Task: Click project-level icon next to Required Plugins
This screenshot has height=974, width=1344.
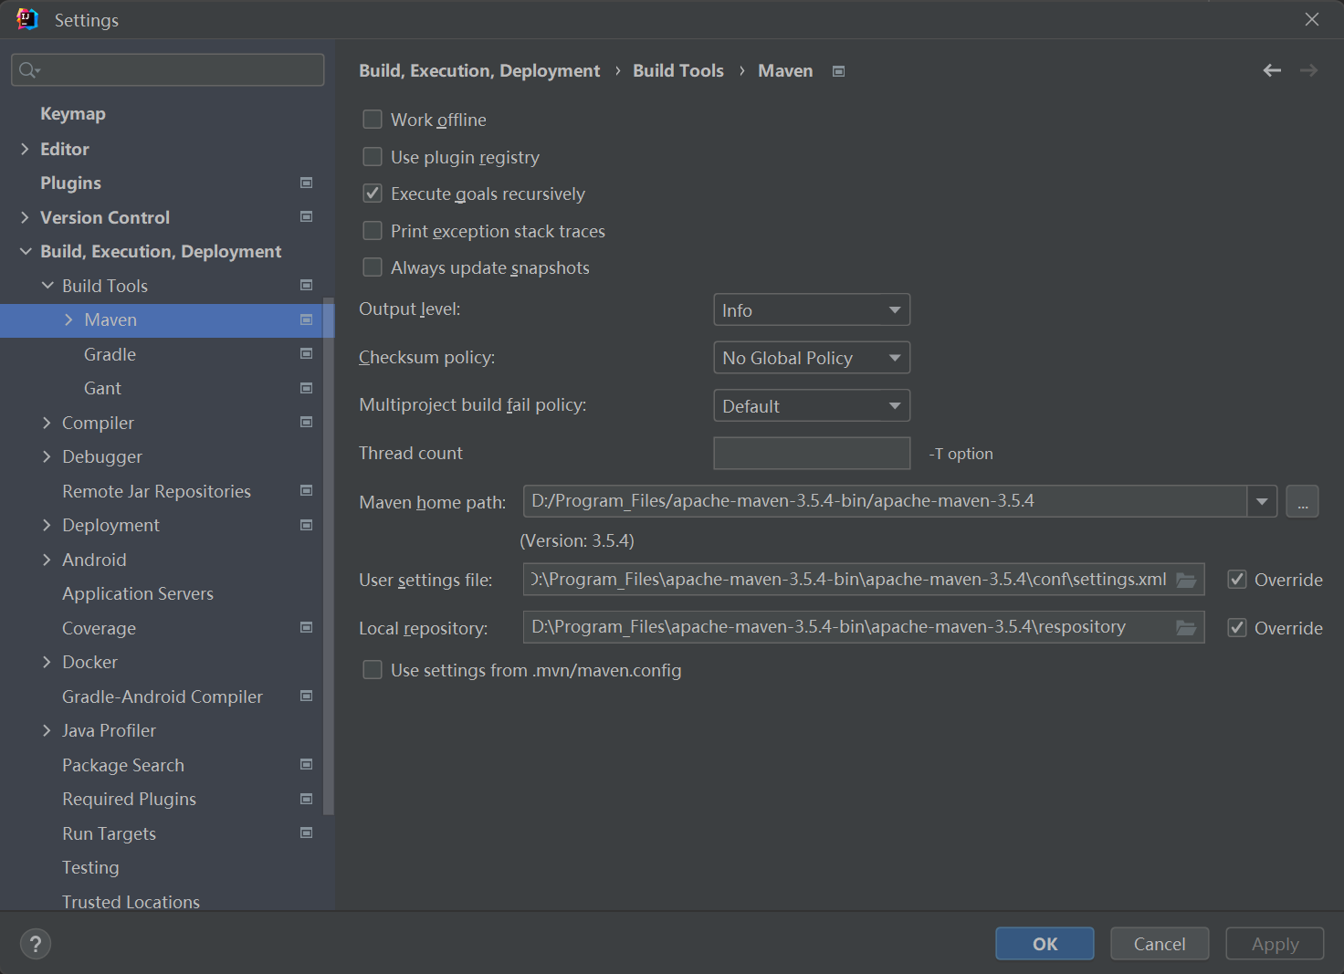Action: click(x=307, y=799)
